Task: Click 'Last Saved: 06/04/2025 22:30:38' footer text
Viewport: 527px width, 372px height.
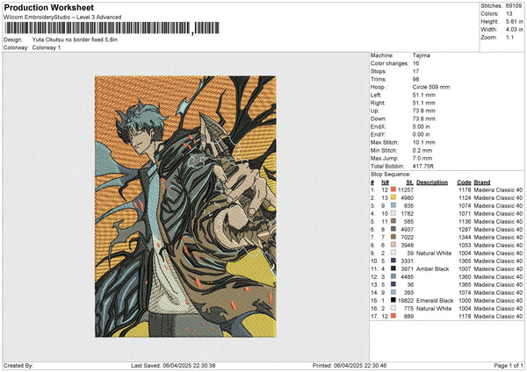Action: point(173,365)
